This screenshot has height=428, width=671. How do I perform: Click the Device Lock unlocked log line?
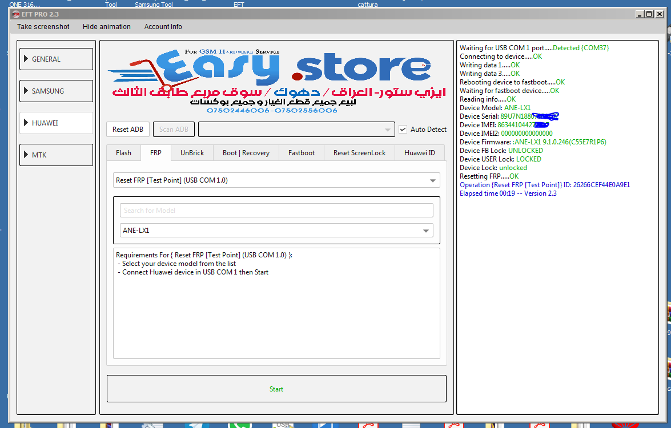493,168
